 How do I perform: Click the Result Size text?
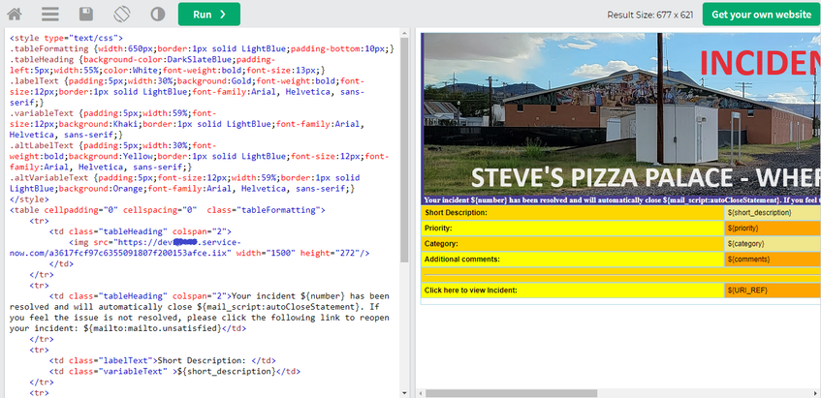click(x=649, y=15)
